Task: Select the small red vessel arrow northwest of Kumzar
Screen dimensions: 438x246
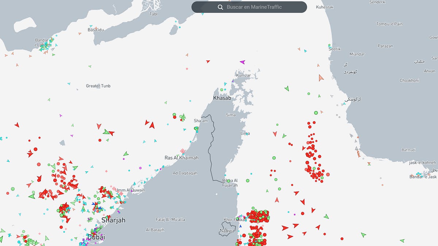Action: (x=208, y=62)
